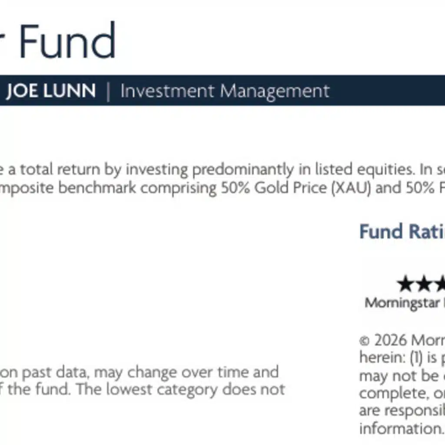Click empty area of navy banner right side
Viewport: 445px width, 445px height.
(387, 91)
